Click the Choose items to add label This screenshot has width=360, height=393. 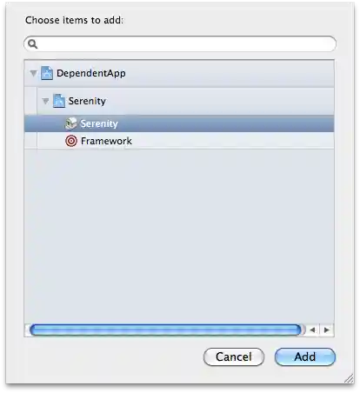tap(74, 20)
